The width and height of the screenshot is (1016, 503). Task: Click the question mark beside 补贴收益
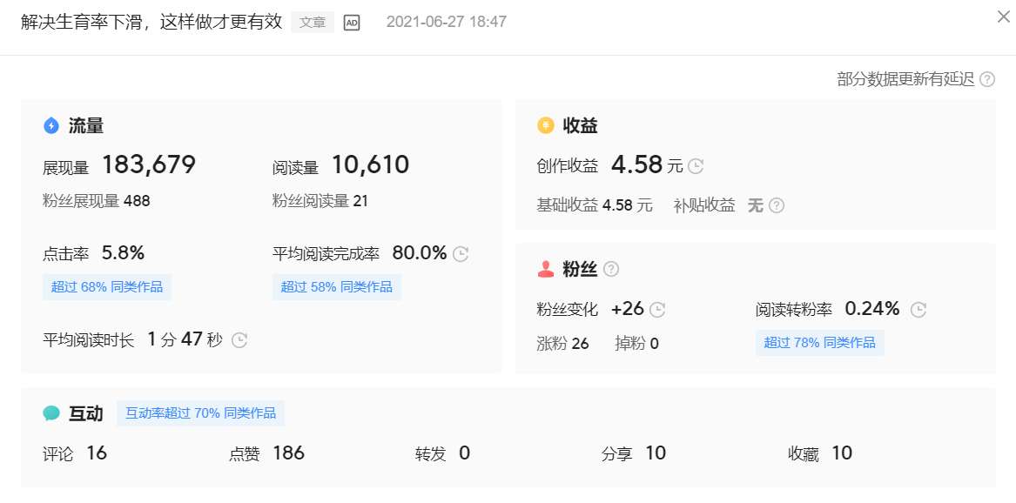click(775, 206)
